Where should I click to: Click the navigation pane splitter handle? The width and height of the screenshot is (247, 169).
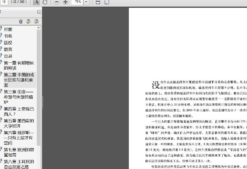click(42, 103)
